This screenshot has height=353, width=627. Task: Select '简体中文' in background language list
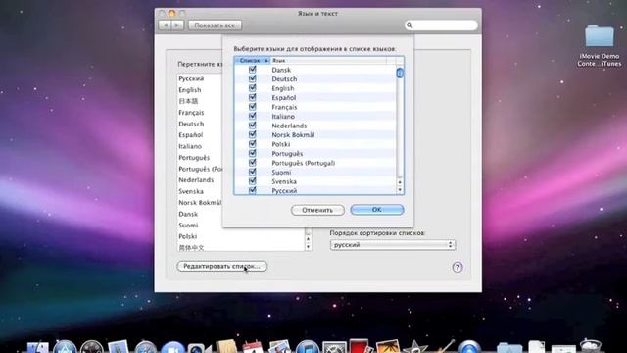click(x=191, y=247)
